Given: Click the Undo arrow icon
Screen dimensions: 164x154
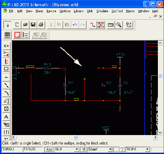Looking at the screenshot, I should pyautogui.click(x=75, y=25).
